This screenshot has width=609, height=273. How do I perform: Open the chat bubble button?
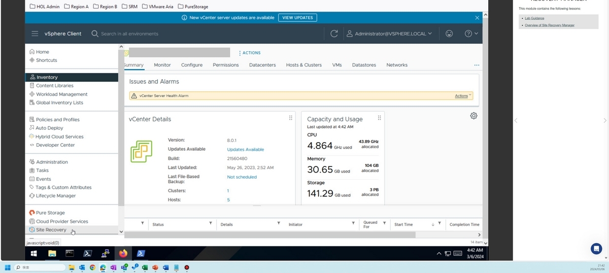point(596,249)
